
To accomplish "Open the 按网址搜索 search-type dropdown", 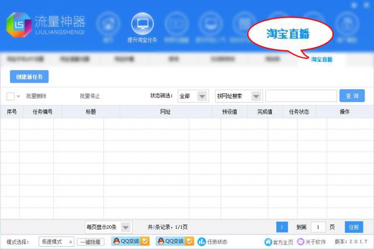I will 239,96.
